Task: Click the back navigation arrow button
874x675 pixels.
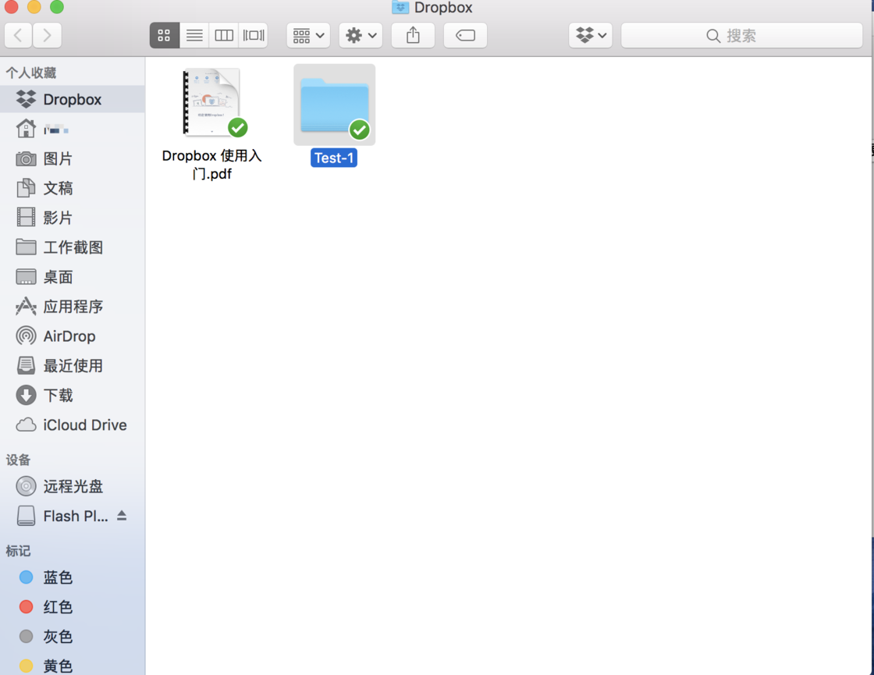Action: (x=19, y=36)
